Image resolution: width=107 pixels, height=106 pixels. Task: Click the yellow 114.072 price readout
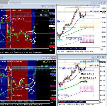[45, 11]
